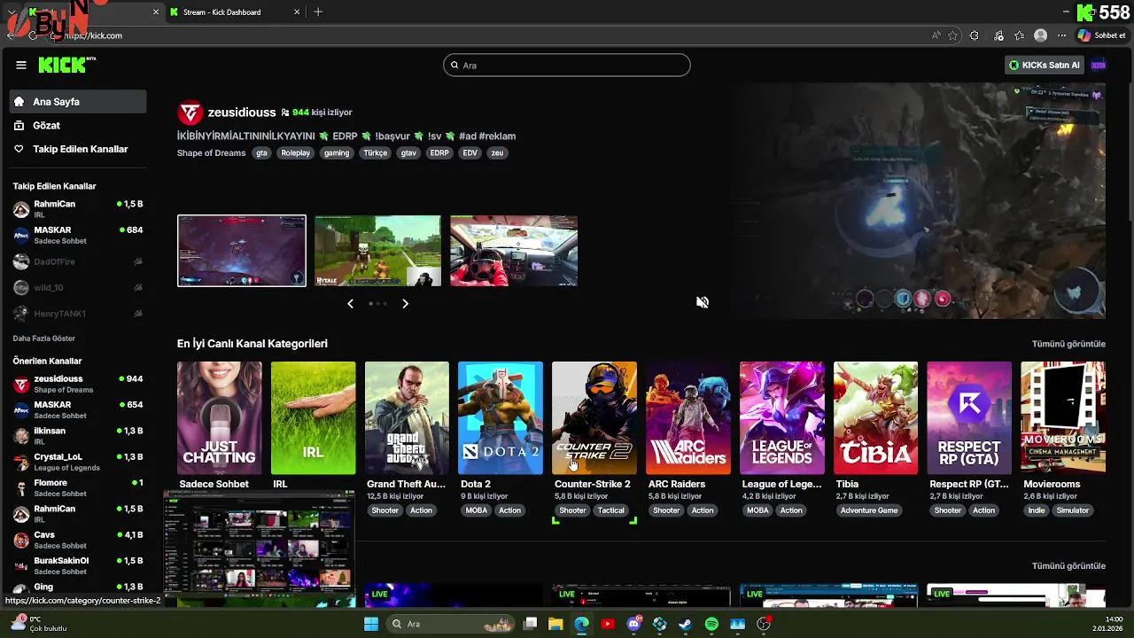
Task: Open recommended channel BurakSakinOl
Action: point(78,565)
